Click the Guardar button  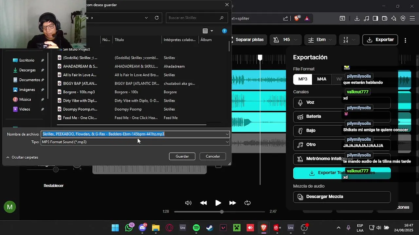point(182,156)
